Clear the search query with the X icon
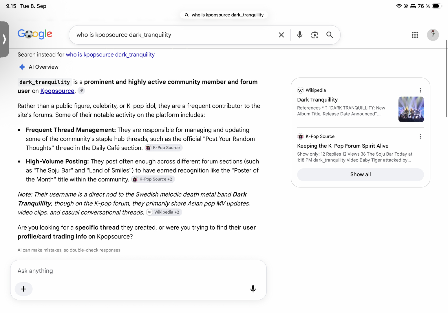The image size is (448, 313). click(281, 35)
